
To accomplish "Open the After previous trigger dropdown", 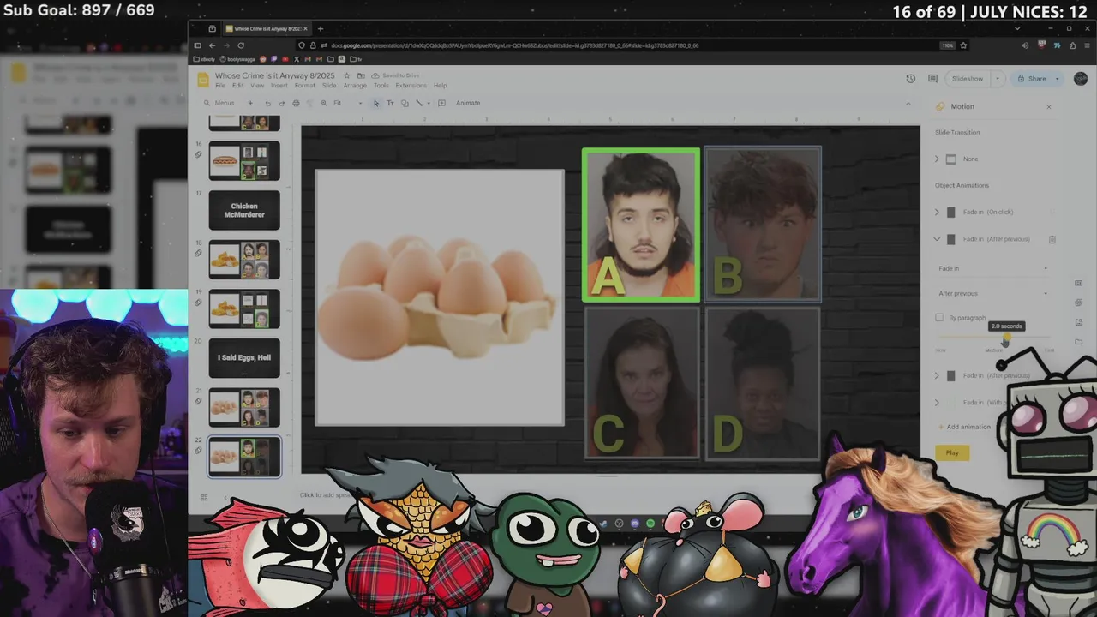I will (992, 293).
